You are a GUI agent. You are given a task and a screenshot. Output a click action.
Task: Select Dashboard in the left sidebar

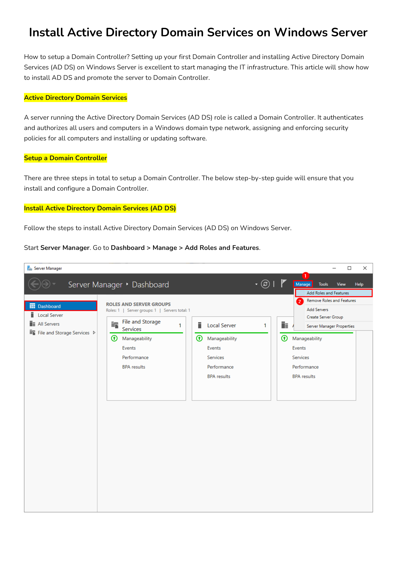tap(61, 306)
